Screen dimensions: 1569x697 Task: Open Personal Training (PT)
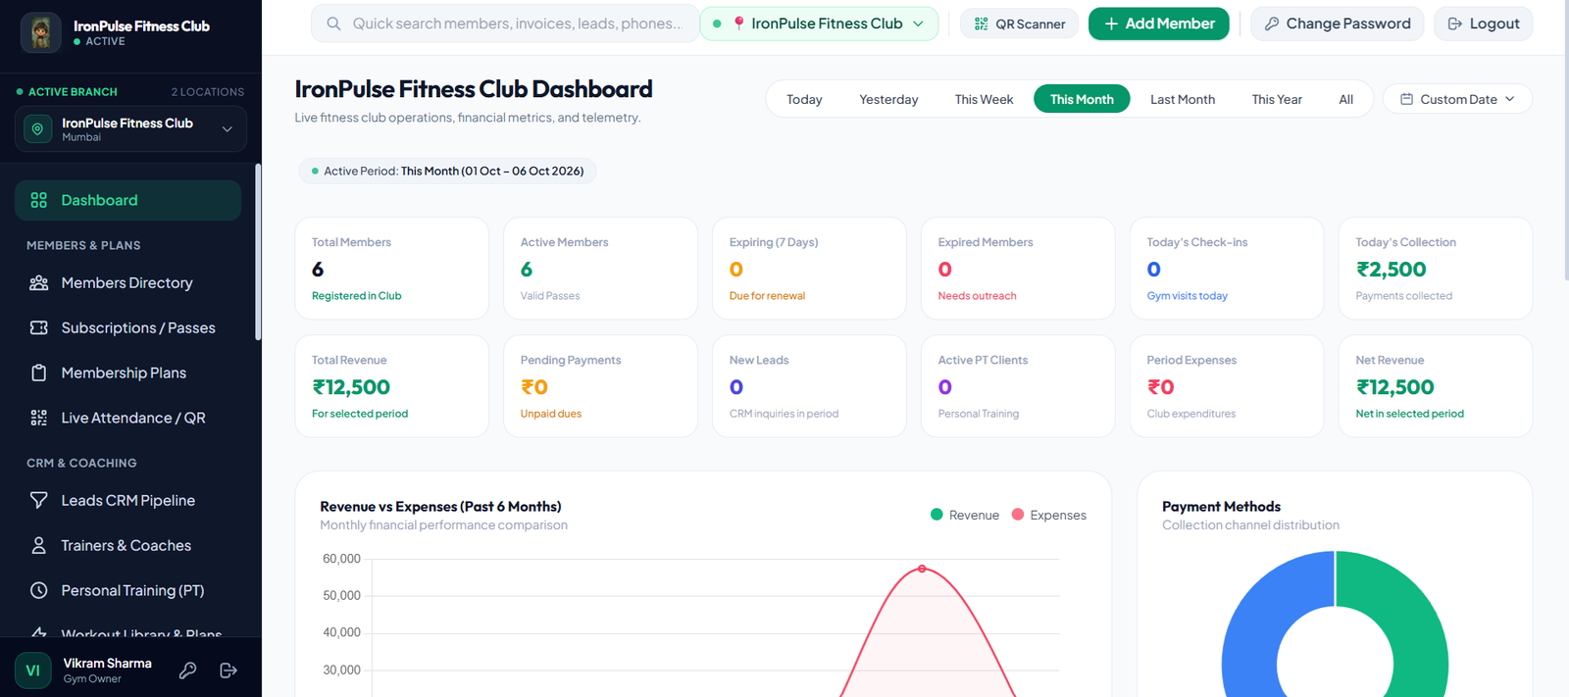(x=127, y=590)
